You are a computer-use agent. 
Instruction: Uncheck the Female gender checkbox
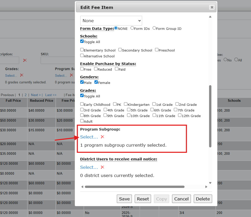pyautogui.click(x=96, y=82)
